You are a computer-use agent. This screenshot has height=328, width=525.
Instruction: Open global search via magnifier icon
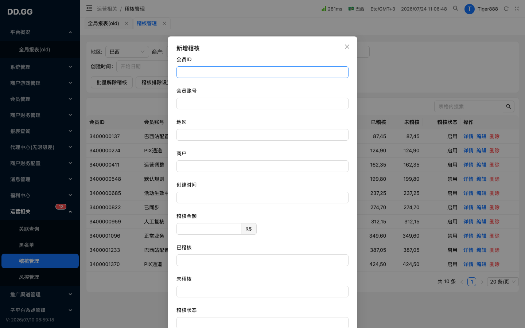pos(455,8)
